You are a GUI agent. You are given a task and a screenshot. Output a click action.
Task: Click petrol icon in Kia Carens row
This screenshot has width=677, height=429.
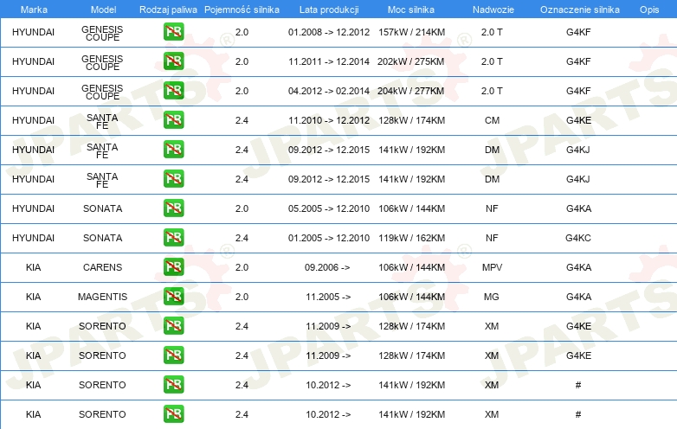(173, 267)
